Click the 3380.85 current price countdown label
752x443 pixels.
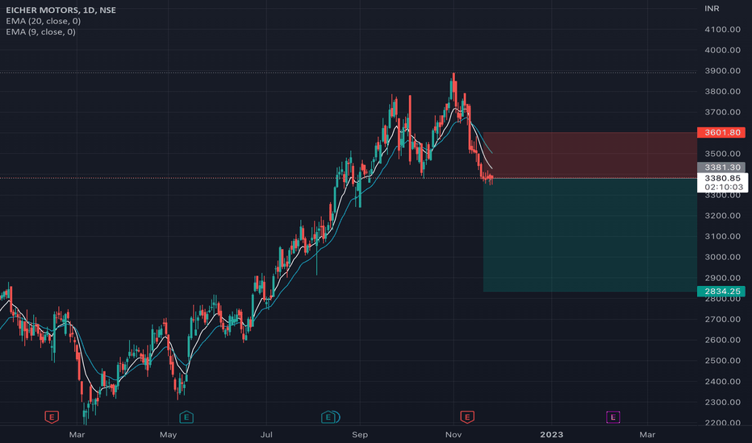click(722, 183)
